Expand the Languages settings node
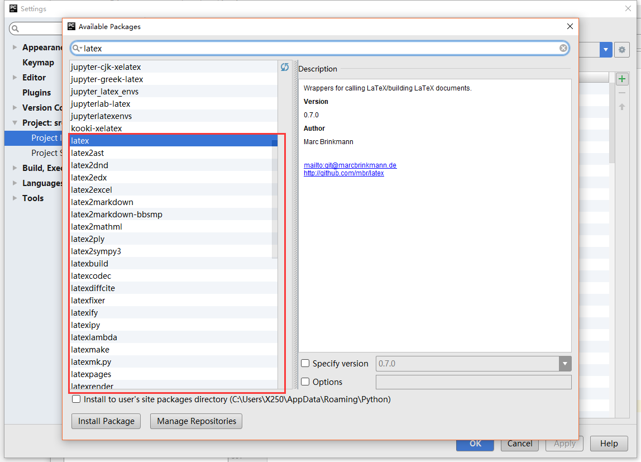The width and height of the screenshot is (641, 462). 15,183
